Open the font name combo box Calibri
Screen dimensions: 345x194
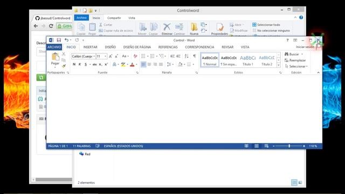84,57
